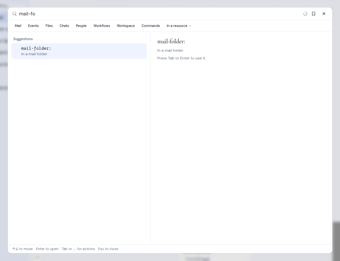Filter results by Workspace
The image size is (340, 261).
[126, 26]
